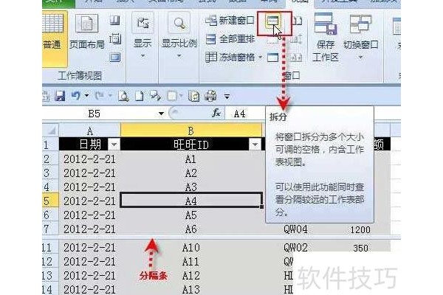Click the fx insert function icon

[216, 114]
